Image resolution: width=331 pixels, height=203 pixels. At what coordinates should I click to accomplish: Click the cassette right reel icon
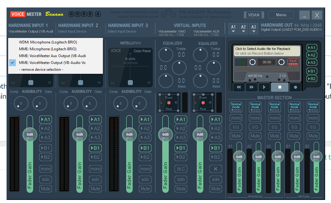coord(282,62)
